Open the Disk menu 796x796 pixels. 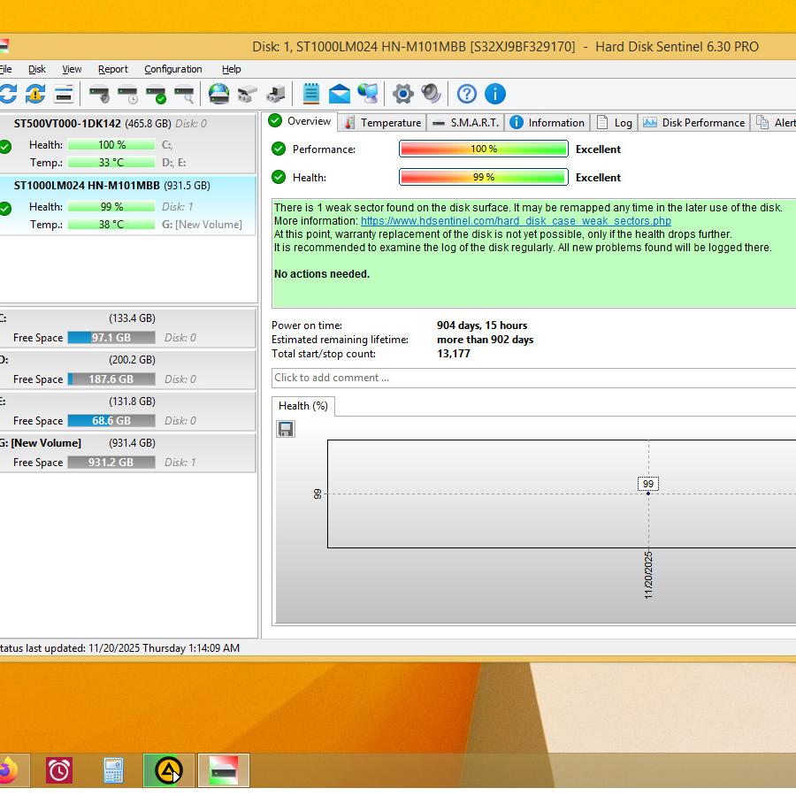pos(37,69)
